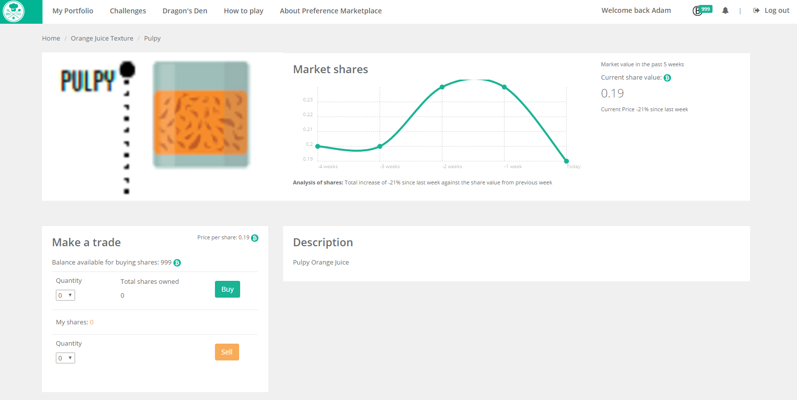Go to the Challenges page

(127, 11)
